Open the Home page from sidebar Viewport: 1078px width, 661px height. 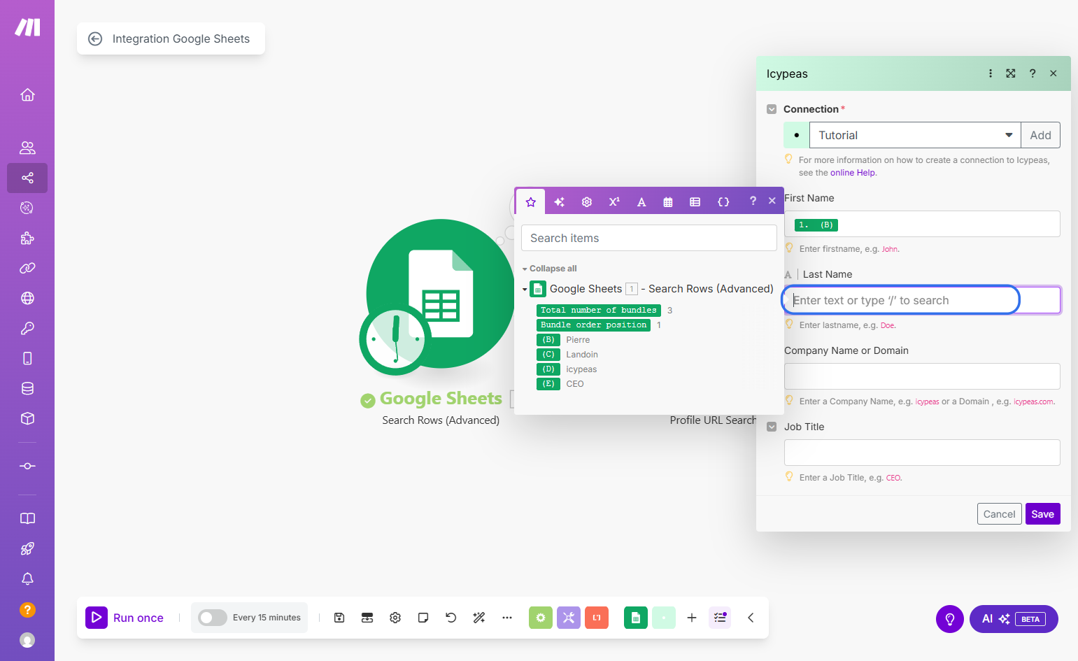[x=27, y=94]
